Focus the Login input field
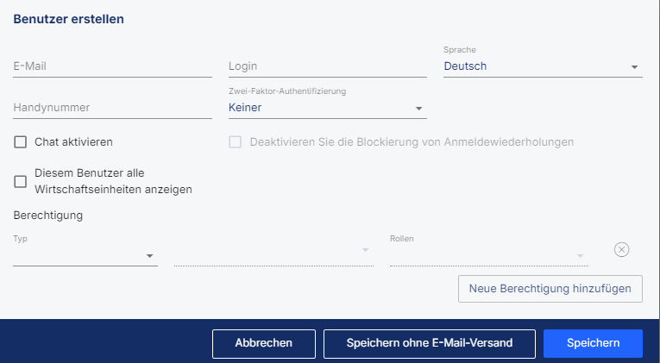Image resolution: width=660 pixels, height=363 pixels. point(328,66)
